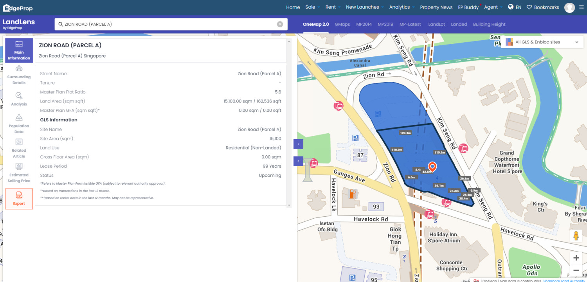The width and height of the screenshot is (587, 282).
Task: Expand the Sale menu dropdown
Action: [313, 7]
